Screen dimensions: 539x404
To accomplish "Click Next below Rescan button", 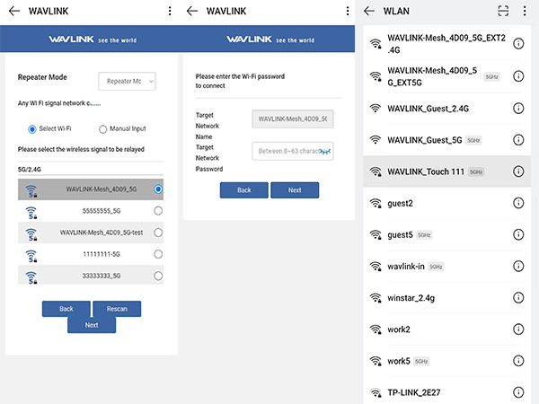I will [x=92, y=325].
